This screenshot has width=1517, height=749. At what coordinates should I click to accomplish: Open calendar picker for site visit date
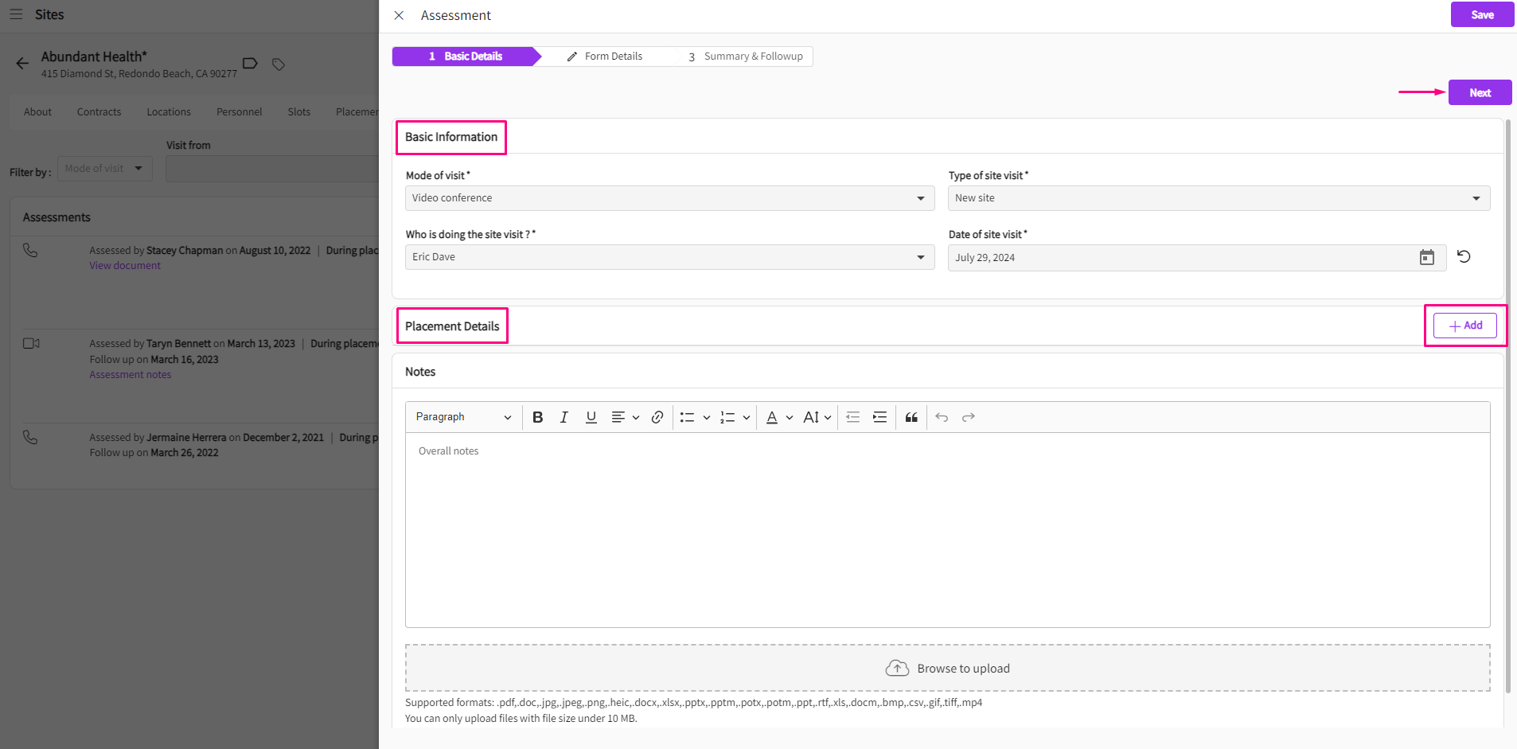click(1426, 257)
